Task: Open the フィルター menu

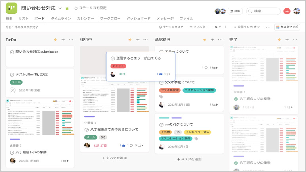Action: pos(199,27)
